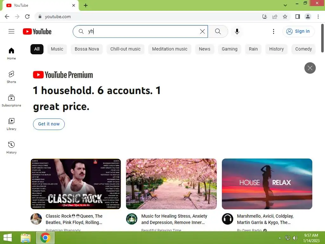Open Subscriptions in the sidebar
Screen dimensions: 325x244
click(x=11, y=101)
